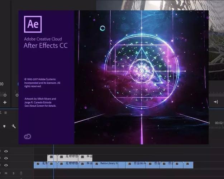Click the After Effects CC title text
224x179 pixels.
[x=46, y=45]
